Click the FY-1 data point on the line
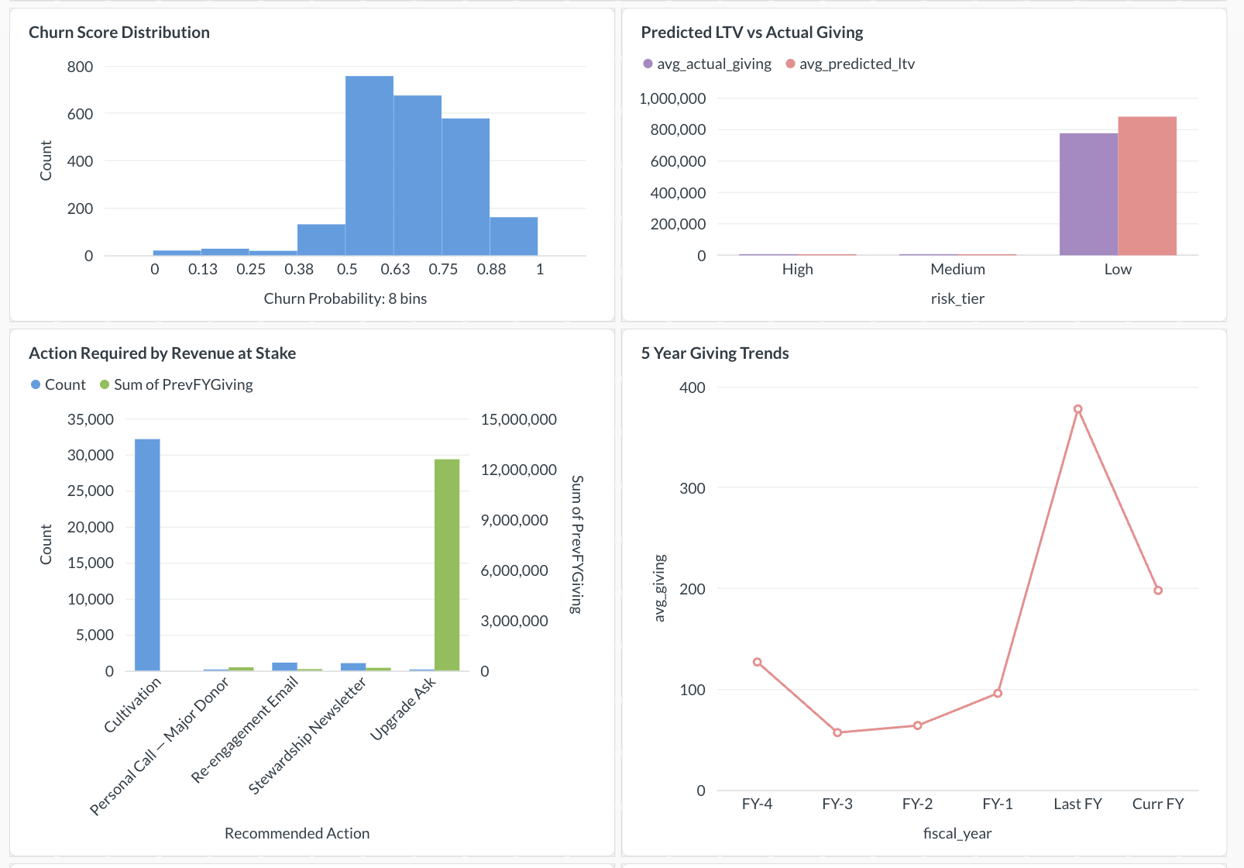 point(998,693)
